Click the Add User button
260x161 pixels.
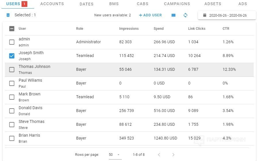click(150, 15)
